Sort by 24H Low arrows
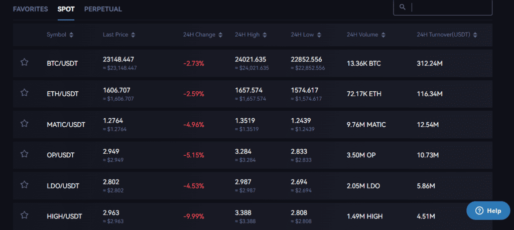Screen dimensions: 514x230 pos(319,35)
